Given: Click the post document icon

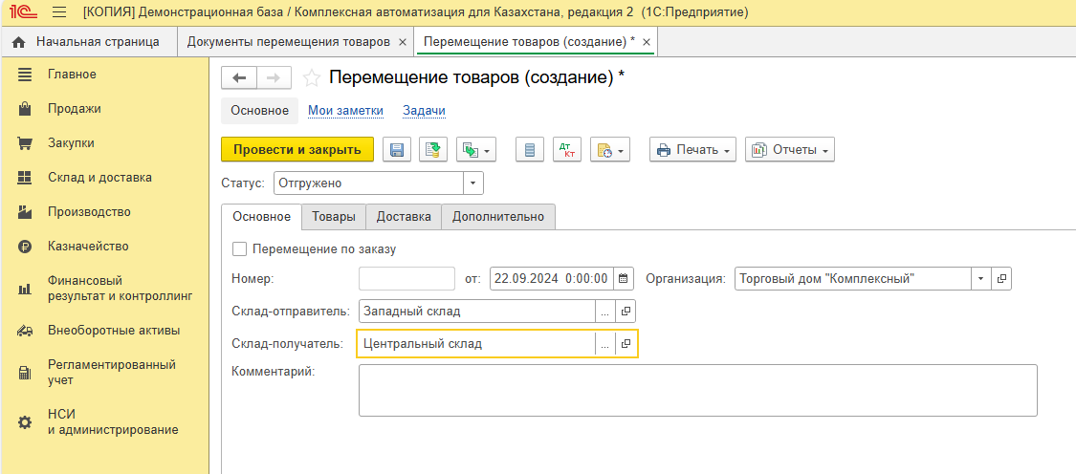Looking at the screenshot, I should click(433, 150).
